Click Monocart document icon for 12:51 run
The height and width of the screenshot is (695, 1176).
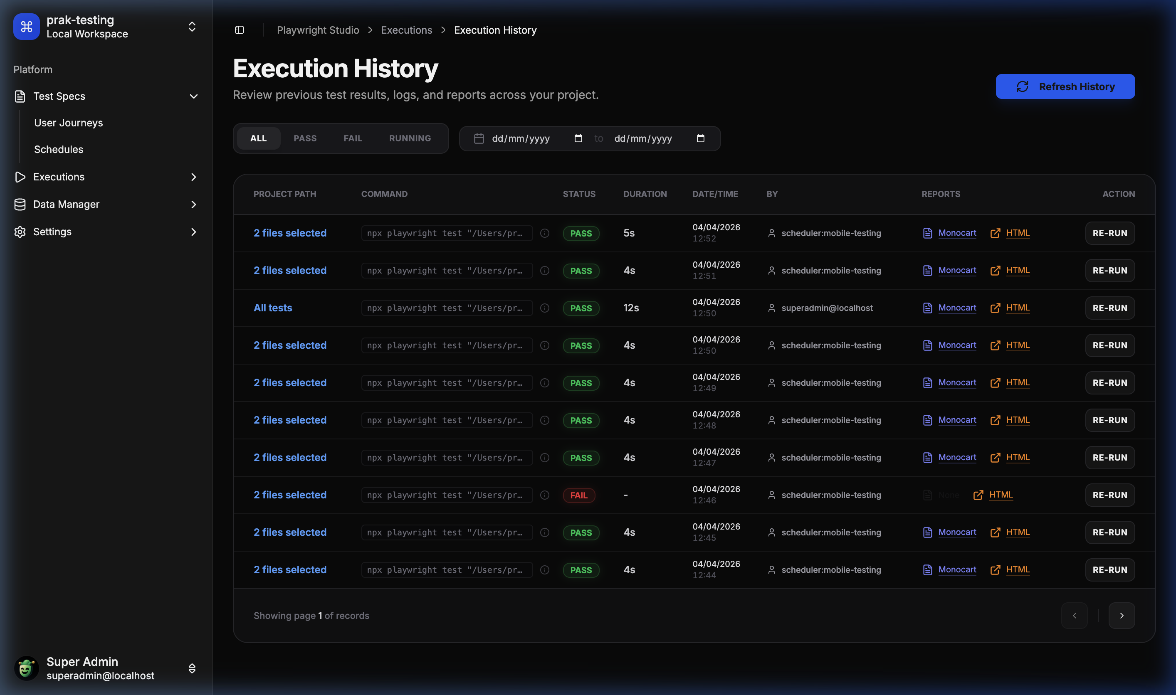[x=927, y=271]
